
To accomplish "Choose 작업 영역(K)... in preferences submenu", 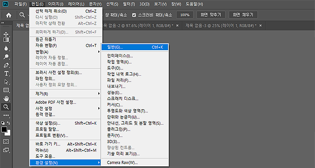I will [x=135, y=62].
